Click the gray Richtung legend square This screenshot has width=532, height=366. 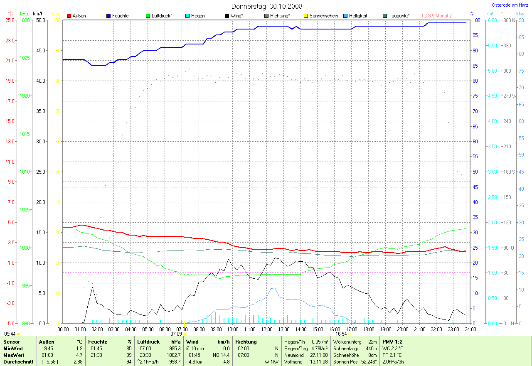coord(266,16)
